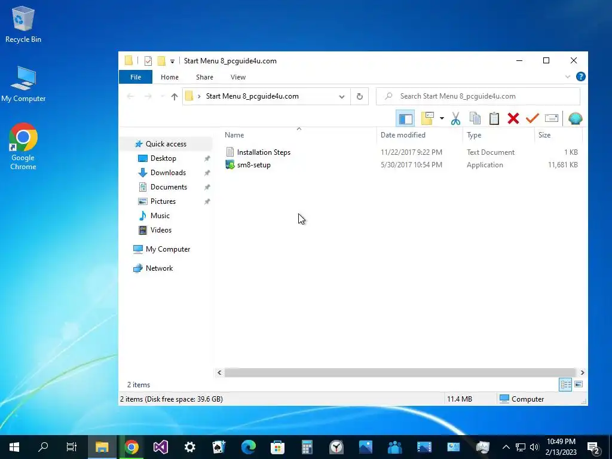Select My Computer in the navigation pane
The width and height of the screenshot is (612, 459).
[x=167, y=249]
